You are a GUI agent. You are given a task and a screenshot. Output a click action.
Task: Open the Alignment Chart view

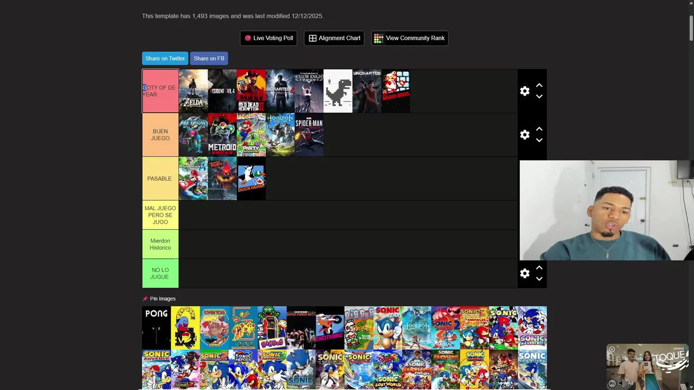coord(334,38)
